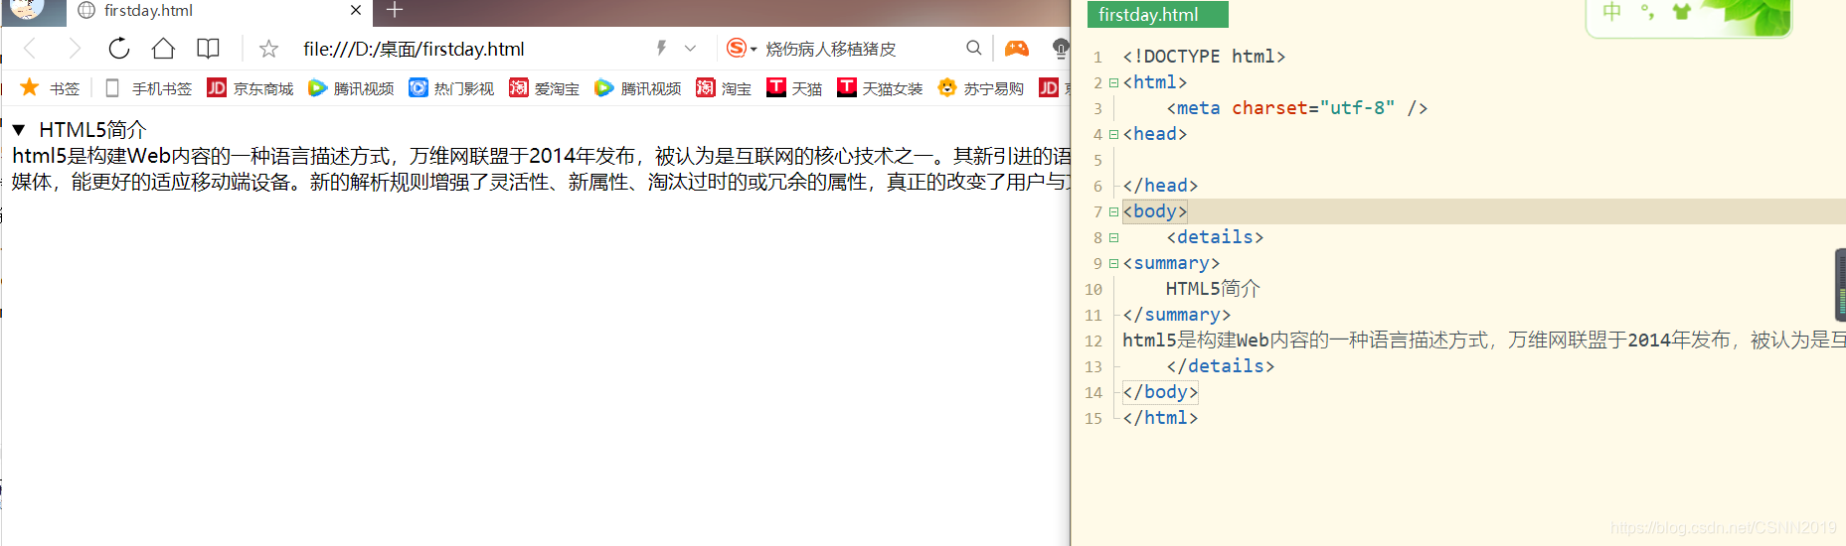Click HTML5简介 text on editor line 10
Viewport: 1846px width, 546px height.
1213,289
